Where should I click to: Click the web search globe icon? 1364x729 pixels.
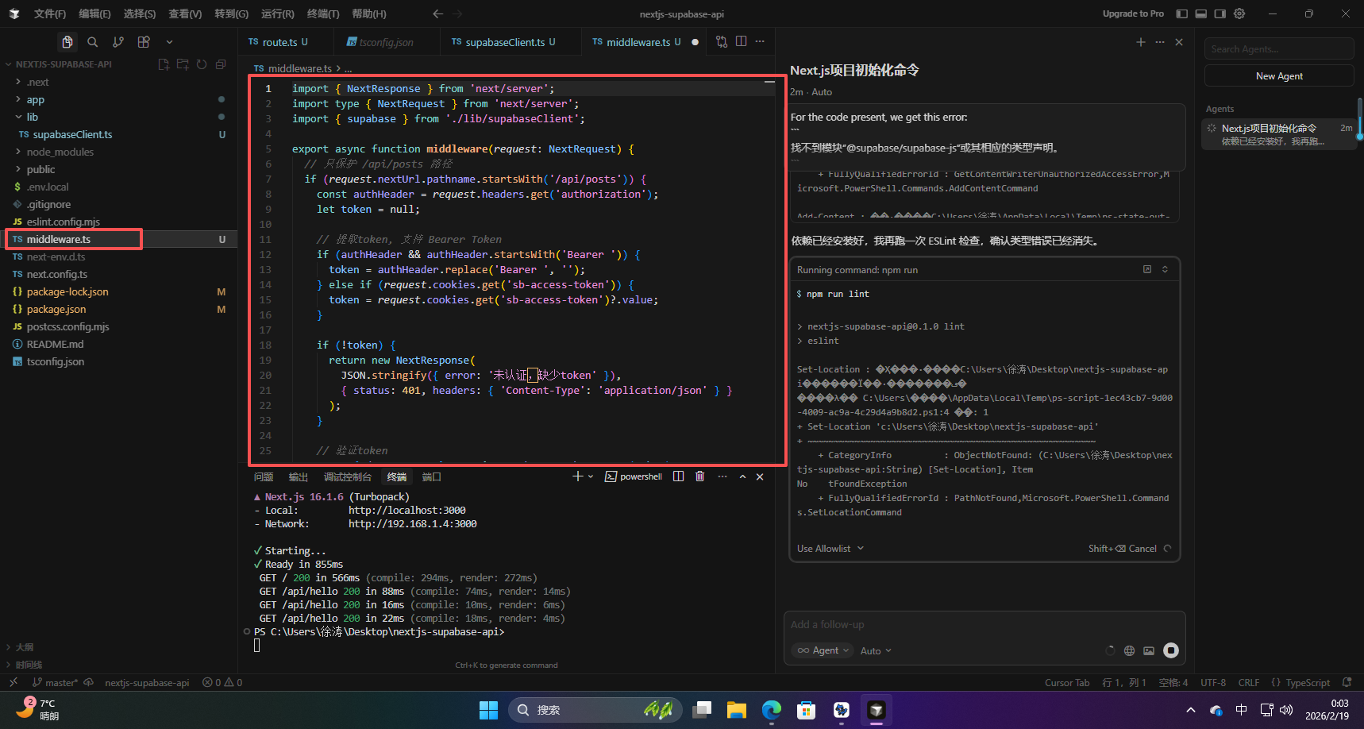coord(1129,650)
